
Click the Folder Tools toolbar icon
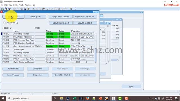[x=66, y=9]
